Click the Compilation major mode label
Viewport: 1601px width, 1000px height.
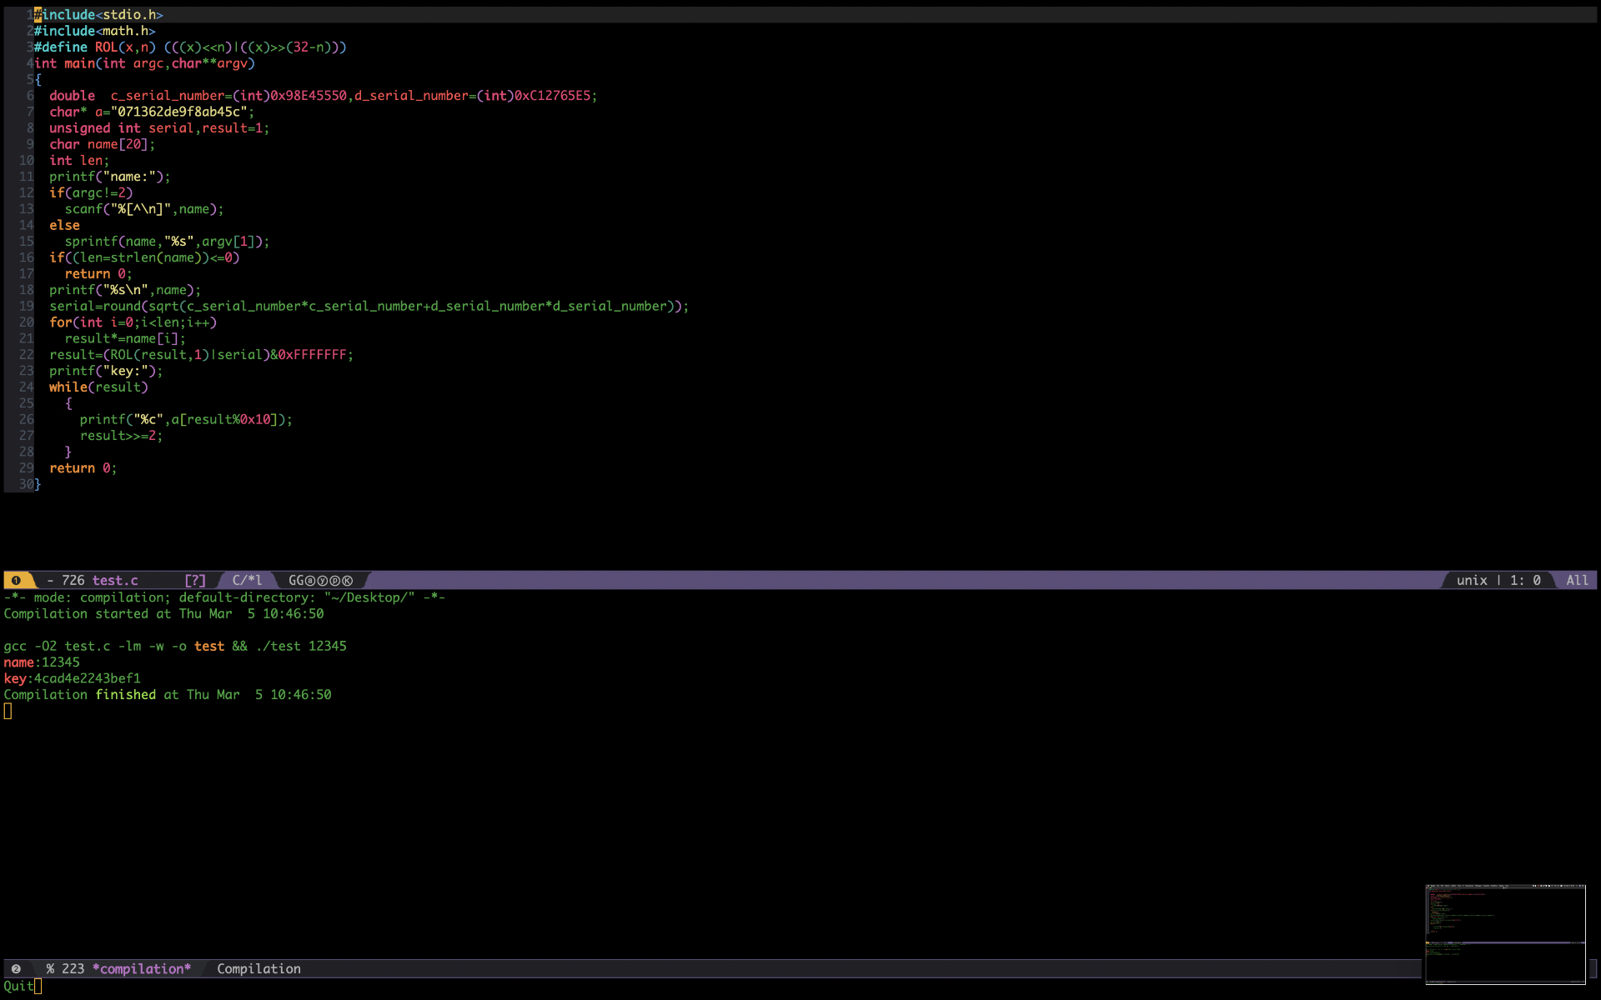(x=258, y=969)
